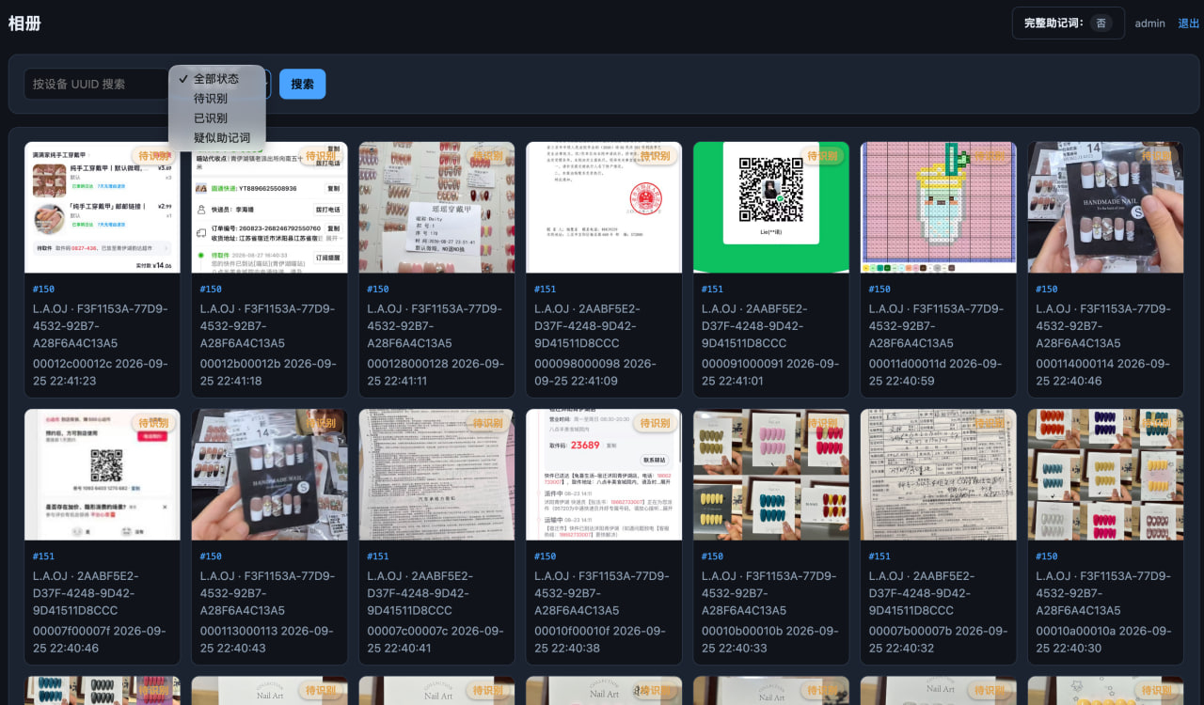The width and height of the screenshot is (1204, 705).
Task: Open the handmade nail thumbnail dated 22:40:43
Action: click(269, 474)
